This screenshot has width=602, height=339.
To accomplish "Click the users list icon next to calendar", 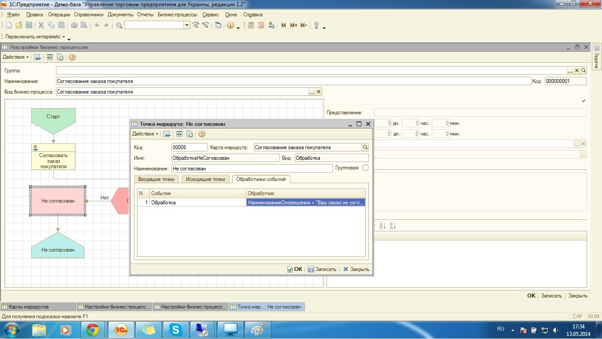I will click(x=271, y=25).
